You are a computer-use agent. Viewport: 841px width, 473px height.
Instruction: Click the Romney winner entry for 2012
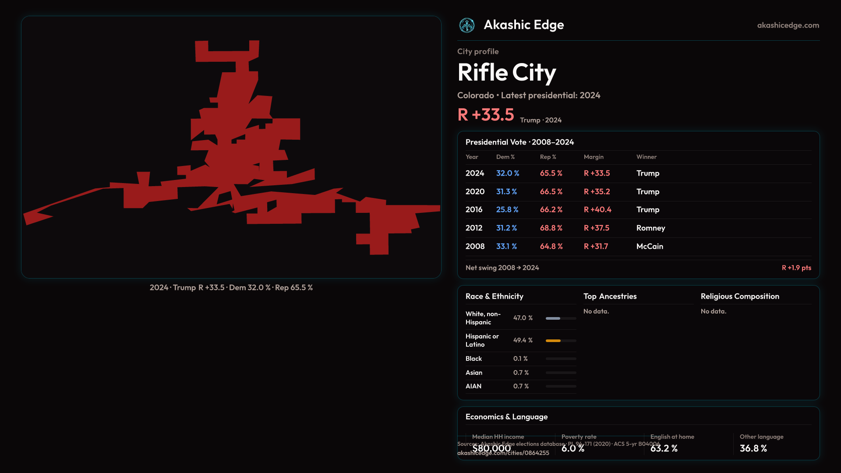pyautogui.click(x=650, y=228)
